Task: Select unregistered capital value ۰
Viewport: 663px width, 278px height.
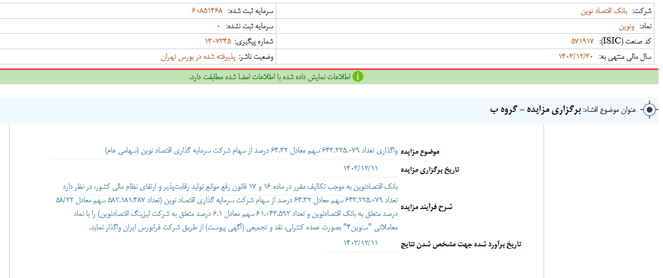Action: point(219,26)
